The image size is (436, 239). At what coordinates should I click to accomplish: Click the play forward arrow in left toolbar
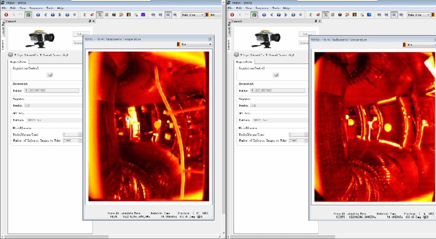60,15
